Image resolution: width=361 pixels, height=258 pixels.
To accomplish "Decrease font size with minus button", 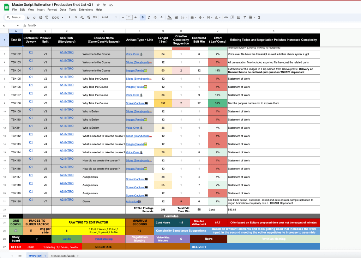I will tap(123, 18).
